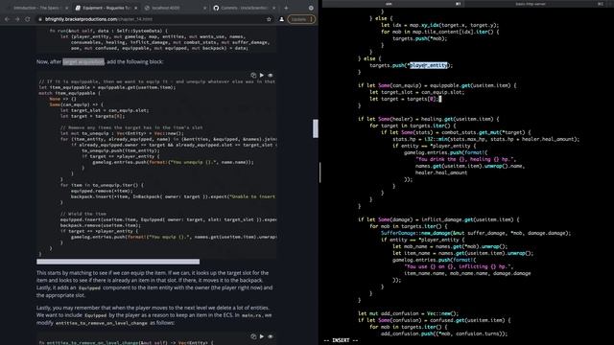Click the INSERT mode indicator
The image size is (614, 345).
[x=341, y=340]
